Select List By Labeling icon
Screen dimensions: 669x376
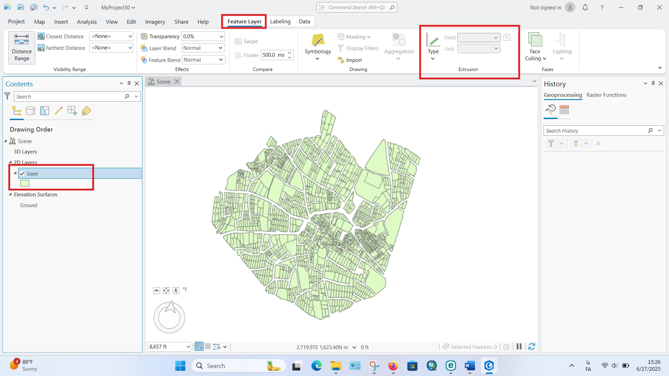click(86, 111)
